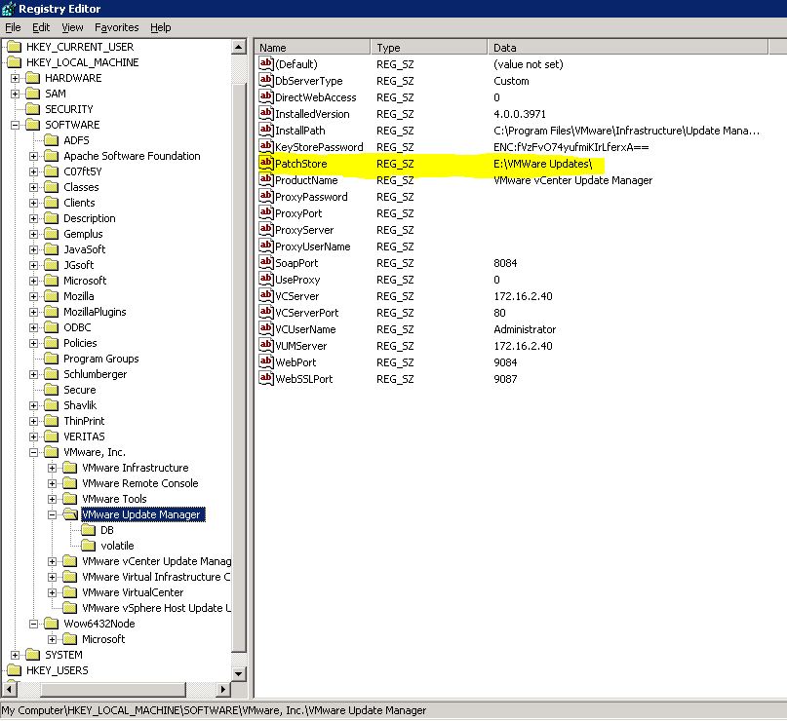Open the View menu
Image resolution: width=787 pixels, height=721 pixels.
[72, 27]
